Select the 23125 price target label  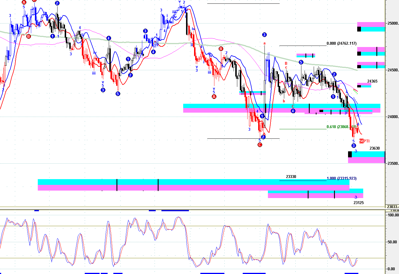pyautogui.click(x=358, y=203)
